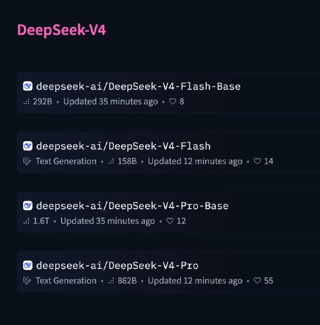Click the Text Generation pipeline icon on DeepSeek-V4-Pro
The height and width of the screenshot is (325, 320).
(x=26, y=280)
